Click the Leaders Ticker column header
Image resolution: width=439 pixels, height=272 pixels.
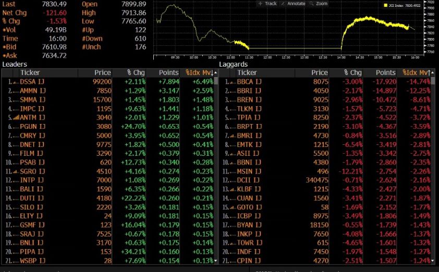coord(30,73)
